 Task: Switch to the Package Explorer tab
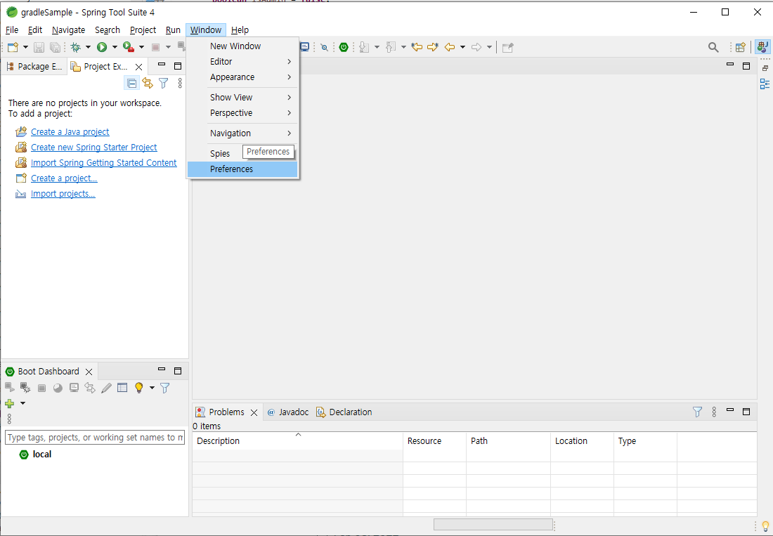[x=34, y=67]
